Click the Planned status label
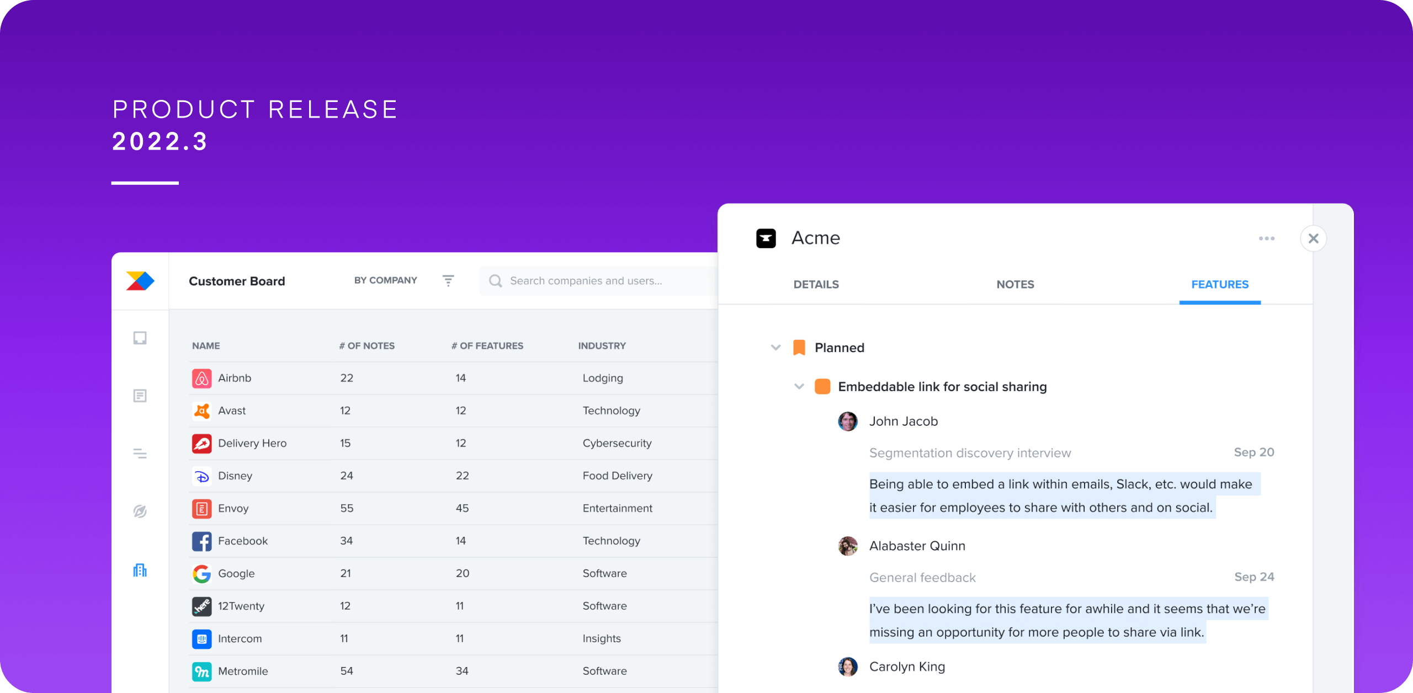The width and height of the screenshot is (1413, 693). coord(840,348)
